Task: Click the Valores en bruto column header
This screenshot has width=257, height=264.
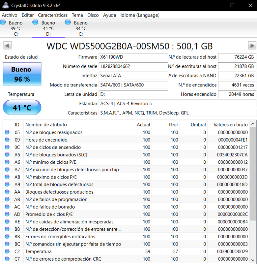Action: point(229,125)
